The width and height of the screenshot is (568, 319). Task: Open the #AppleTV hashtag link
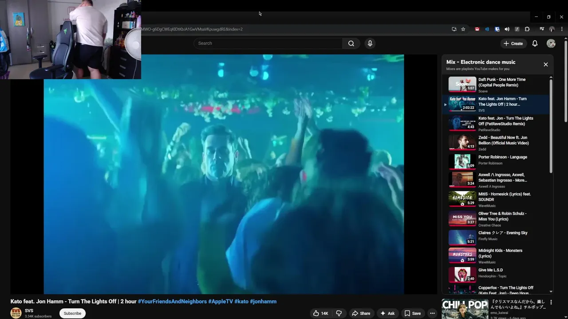(221, 301)
